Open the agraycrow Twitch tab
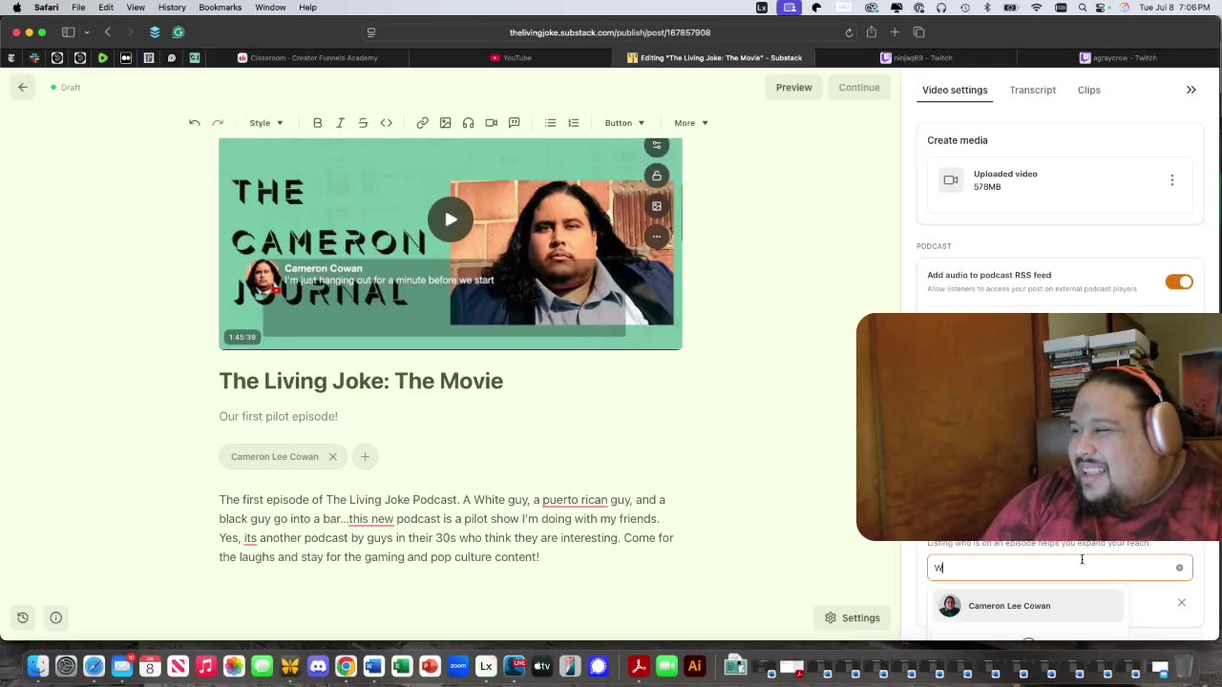1222x687 pixels. point(1118,57)
